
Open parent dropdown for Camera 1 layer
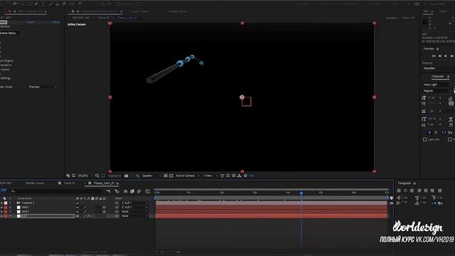coord(134,203)
